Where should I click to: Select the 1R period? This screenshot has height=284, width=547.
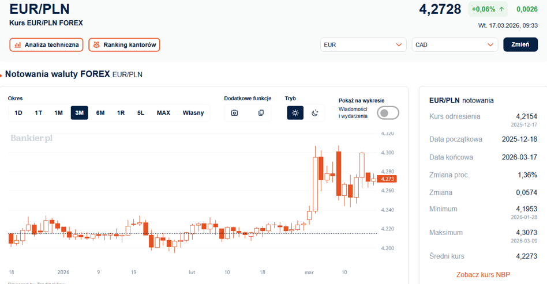coord(121,113)
